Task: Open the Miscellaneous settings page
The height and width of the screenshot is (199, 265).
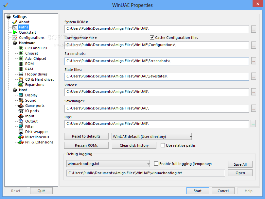Action: coord(37,137)
